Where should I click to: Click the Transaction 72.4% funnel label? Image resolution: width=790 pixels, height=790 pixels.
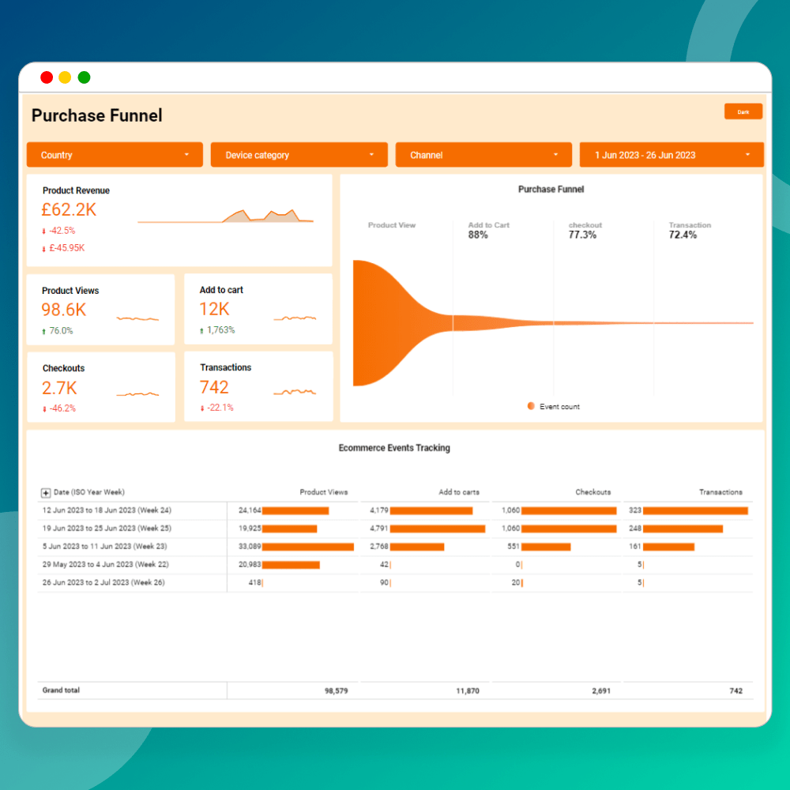tap(689, 230)
